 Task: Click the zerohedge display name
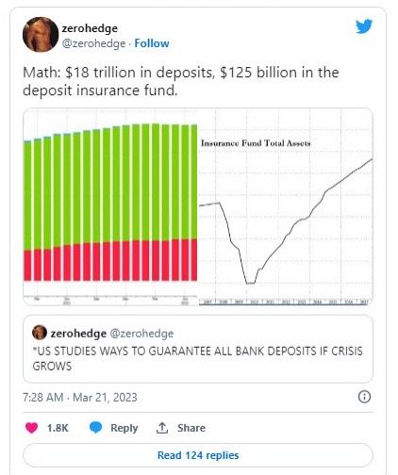click(x=90, y=28)
